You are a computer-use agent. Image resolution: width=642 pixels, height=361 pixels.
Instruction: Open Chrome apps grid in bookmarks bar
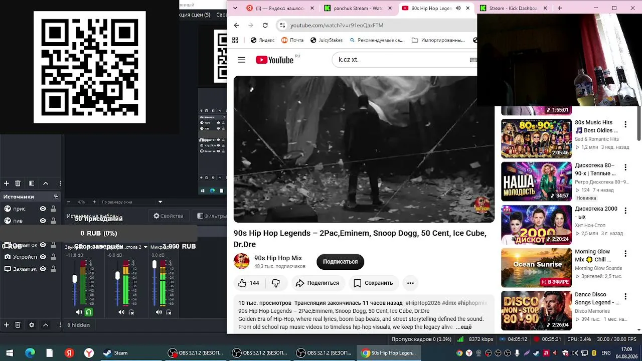[x=235, y=40]
